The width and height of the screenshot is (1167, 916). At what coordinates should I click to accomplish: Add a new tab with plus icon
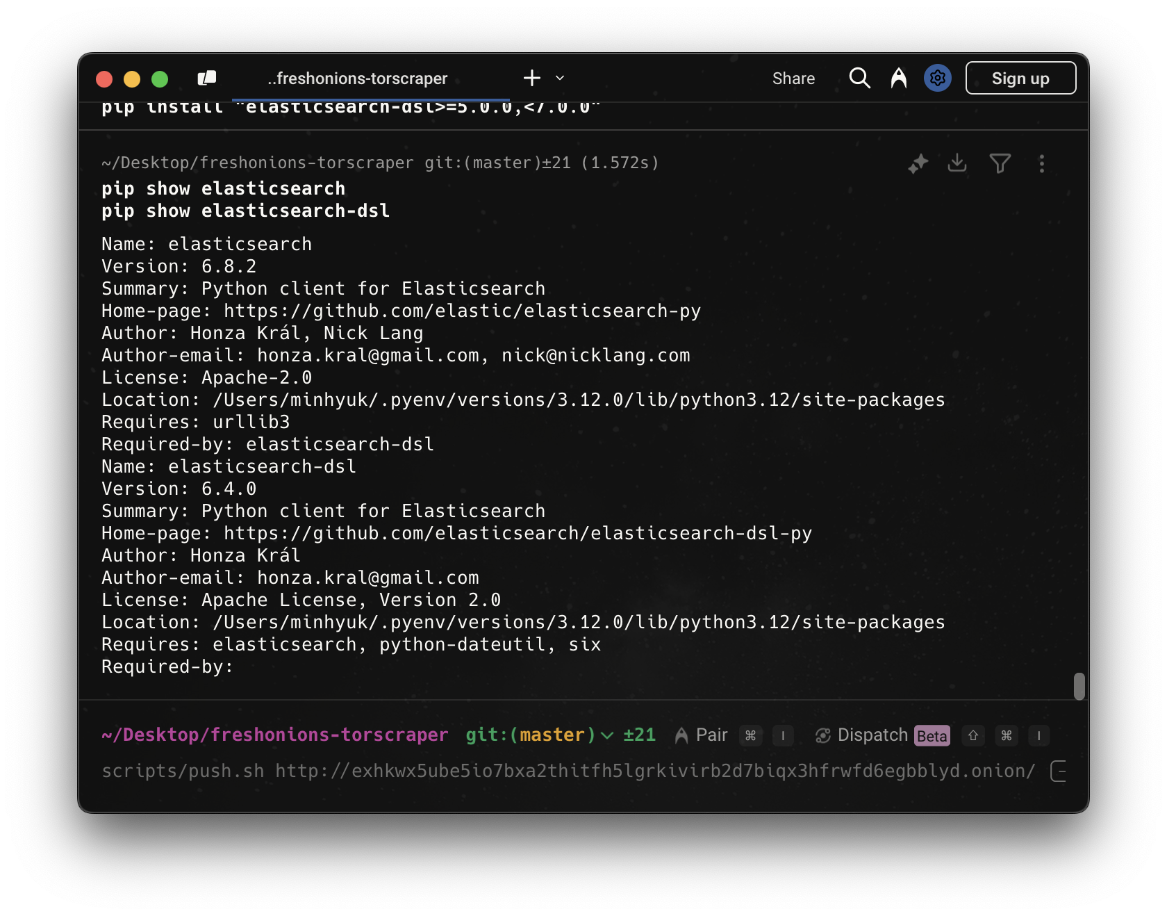click(532, 79)
